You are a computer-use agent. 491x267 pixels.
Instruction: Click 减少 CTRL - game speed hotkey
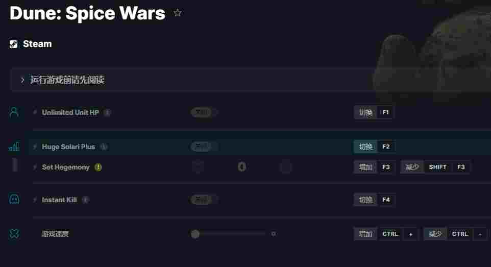[x=455, y=234]
